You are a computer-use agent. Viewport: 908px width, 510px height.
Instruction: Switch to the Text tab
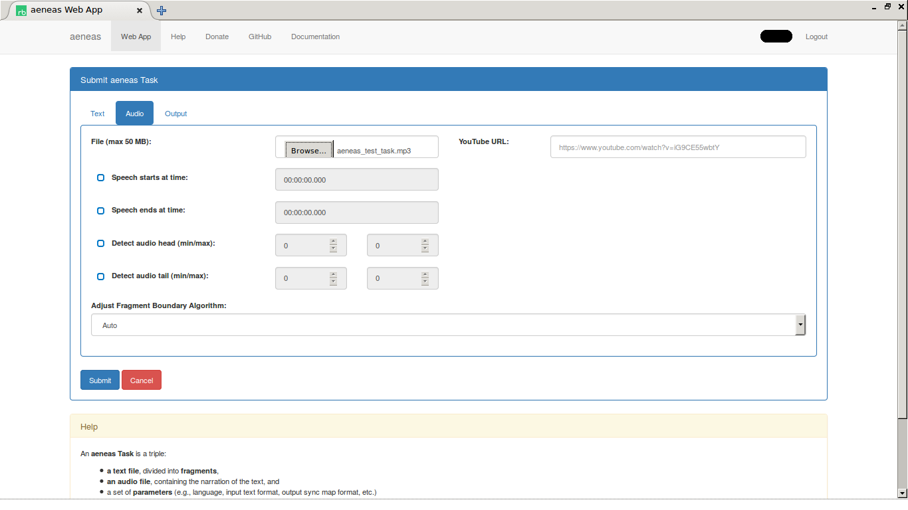click(98, 114)
